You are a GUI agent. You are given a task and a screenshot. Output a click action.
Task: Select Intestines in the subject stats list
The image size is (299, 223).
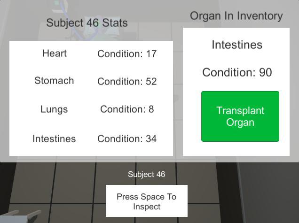coord(54,139)
